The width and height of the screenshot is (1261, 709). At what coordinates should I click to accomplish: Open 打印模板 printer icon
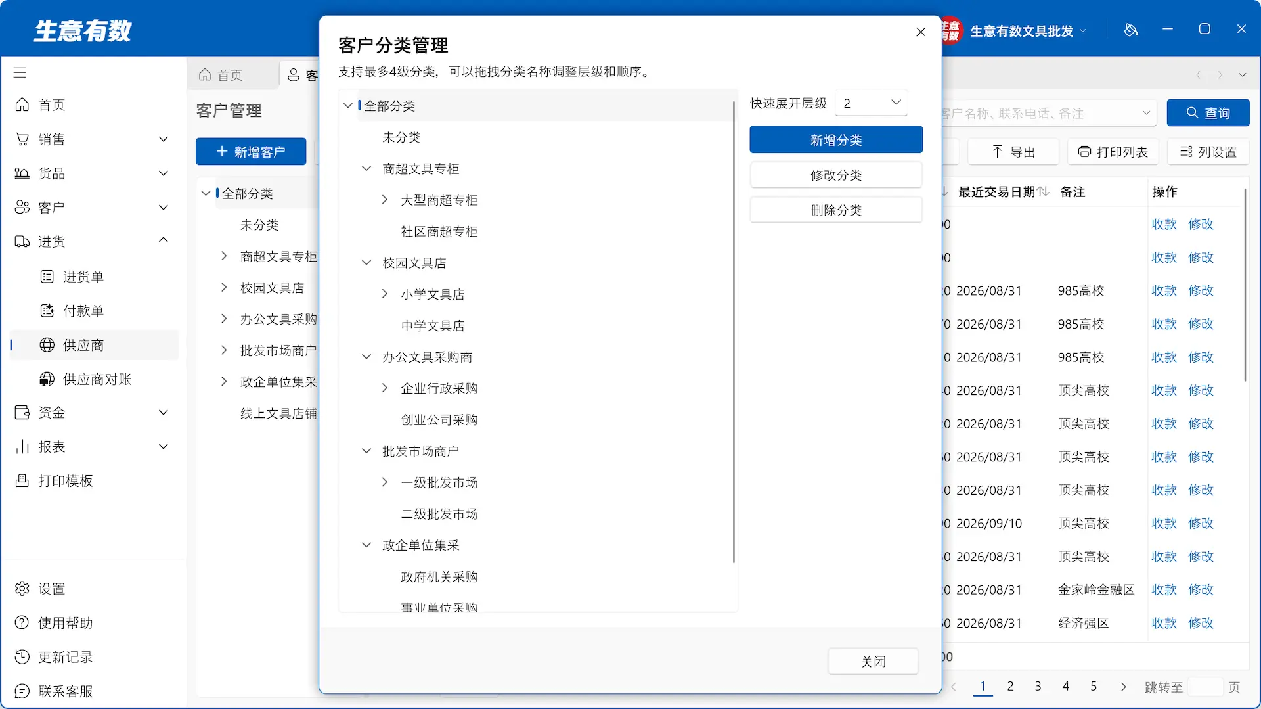[22, 480]
